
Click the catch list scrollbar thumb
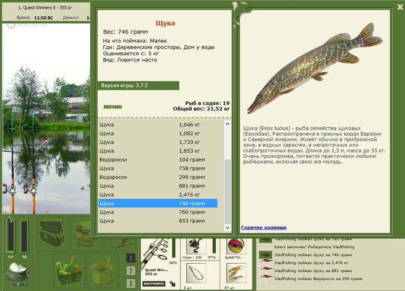tap(227, 192)
